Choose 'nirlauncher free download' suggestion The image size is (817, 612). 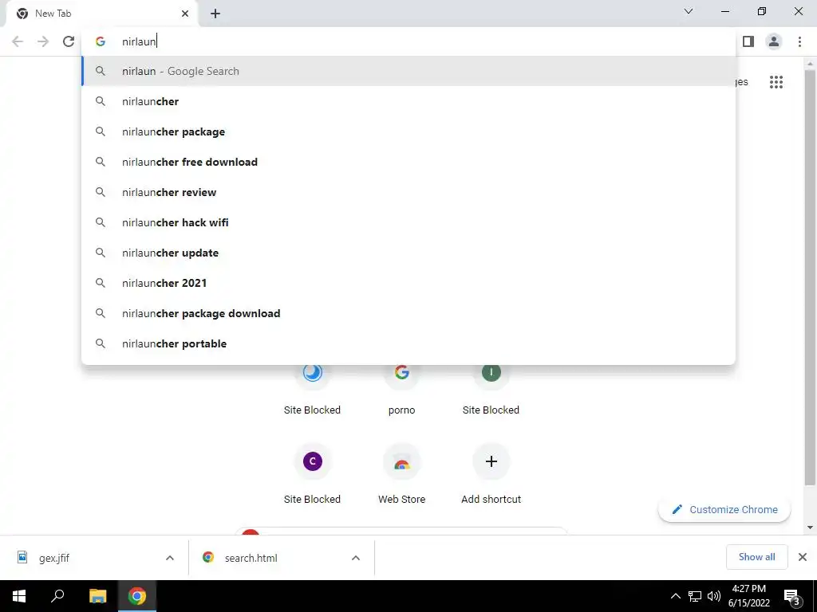[408, 162]
